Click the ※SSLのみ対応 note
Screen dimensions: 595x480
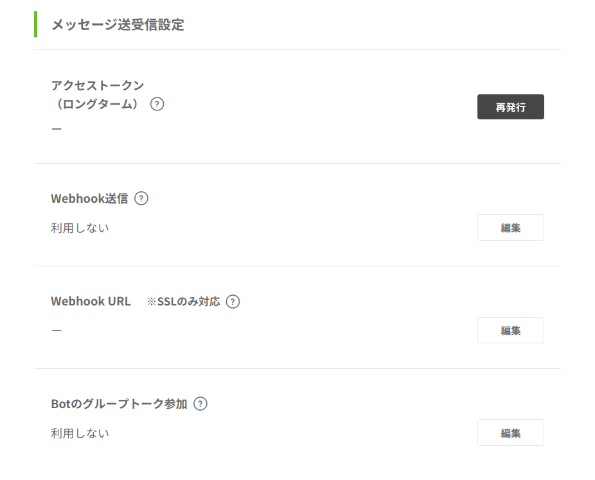pyautogui.click(x=183, y=302)
